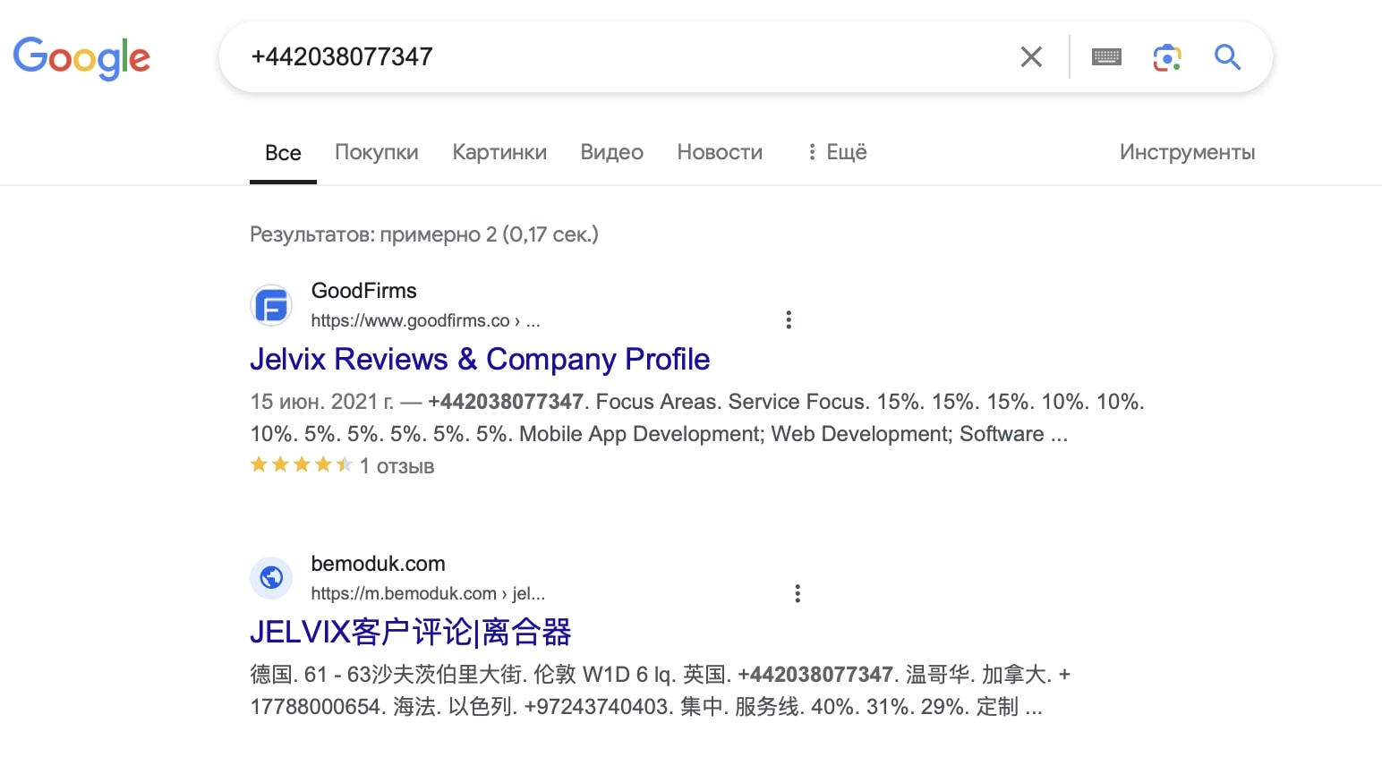The height and width of the screenshot is (757, 1382).
Task: Open the Google logo homepage link
Action: pos(81,58)
